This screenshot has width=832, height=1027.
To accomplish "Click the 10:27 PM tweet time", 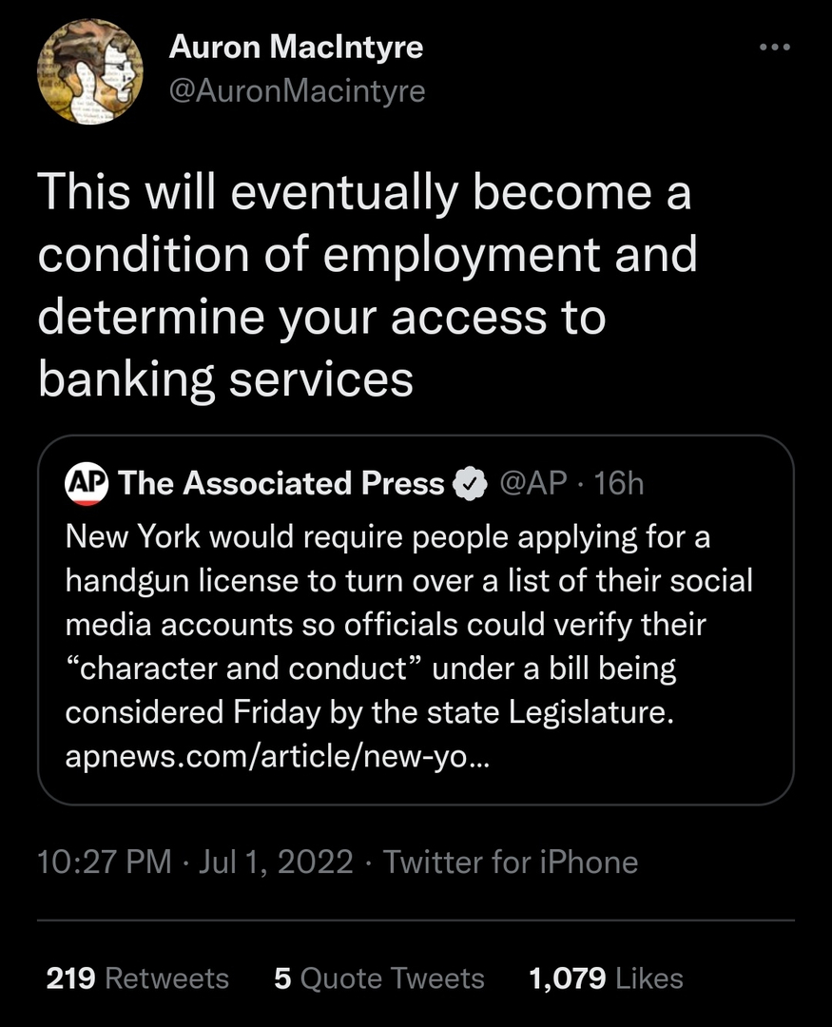I will pyautogui.click(x=105, y=862).
